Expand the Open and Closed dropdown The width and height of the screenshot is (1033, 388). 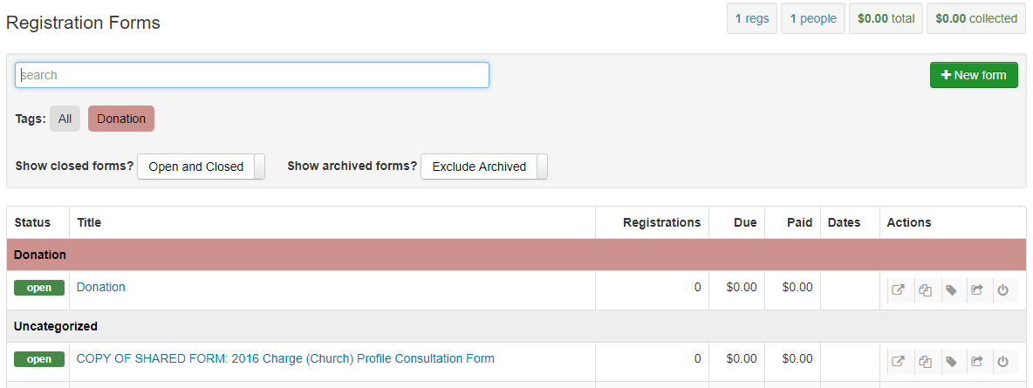coord(201,167)
